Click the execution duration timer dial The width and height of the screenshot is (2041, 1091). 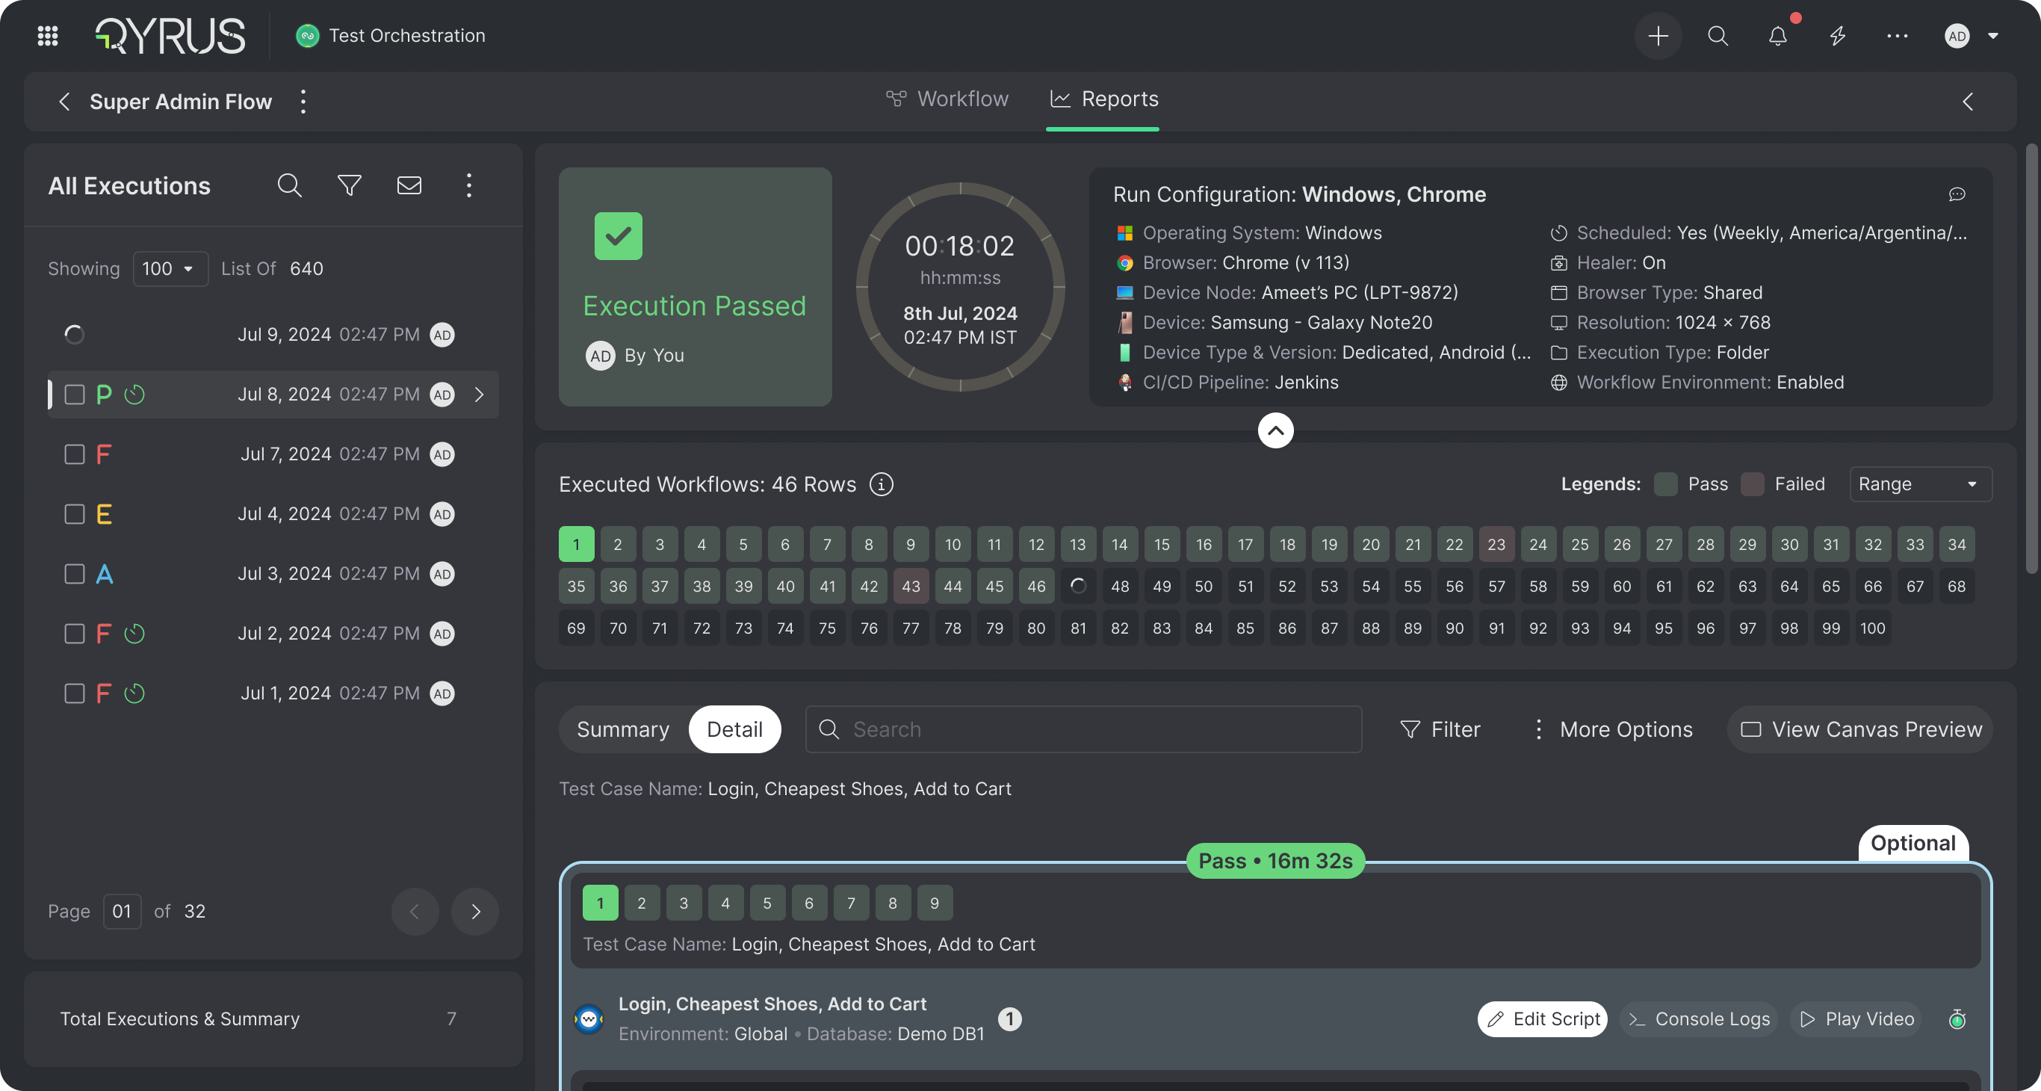click(960, 287)
